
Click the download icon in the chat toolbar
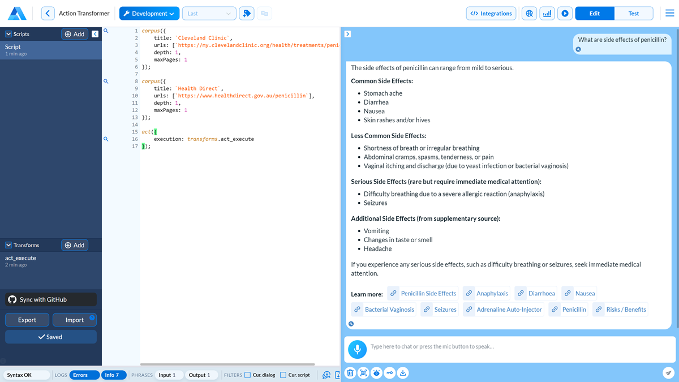click(403, 373)
